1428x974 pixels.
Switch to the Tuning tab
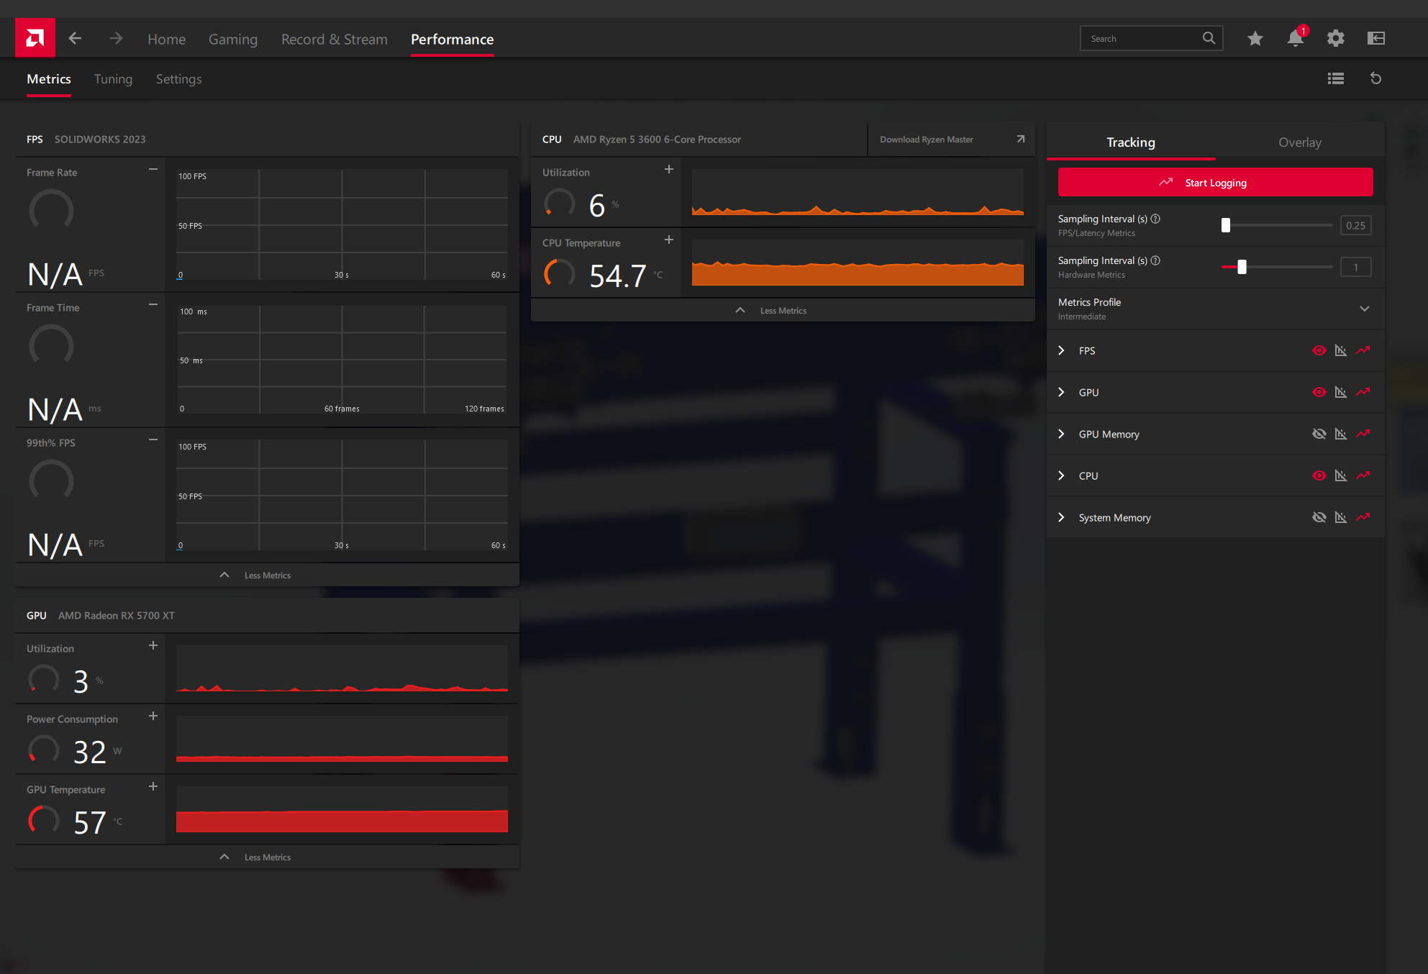(x=113, y=79)
